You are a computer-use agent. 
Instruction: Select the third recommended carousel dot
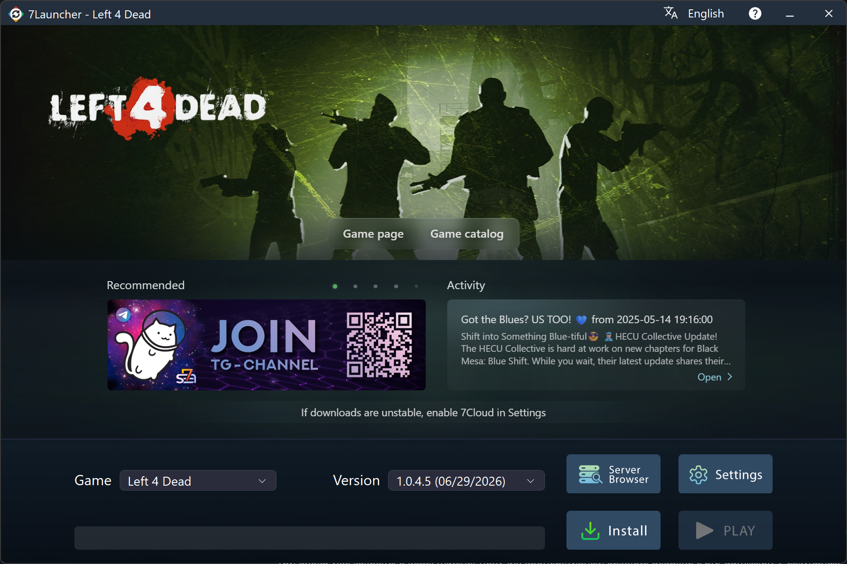point(376,286)
